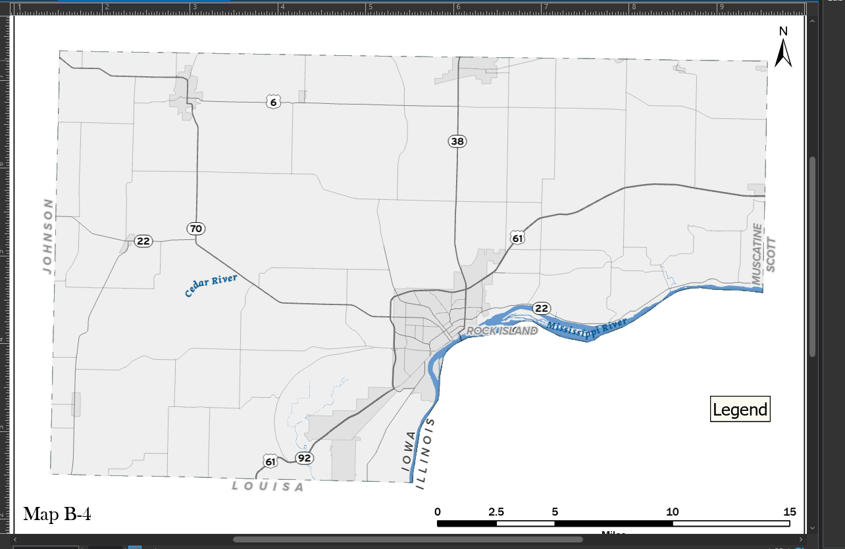Click the Route 70 shield marker
The height and width of the screenshot is (549, 845).
pos(195,228)
